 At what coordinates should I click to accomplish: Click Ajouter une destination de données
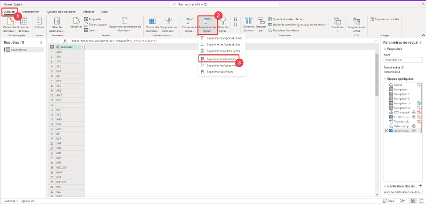(125, 25)
